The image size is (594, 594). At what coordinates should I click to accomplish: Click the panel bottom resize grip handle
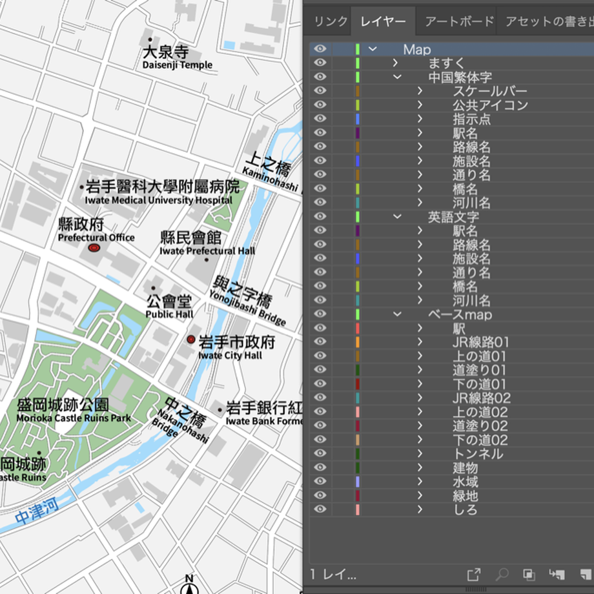coord(476,589)
